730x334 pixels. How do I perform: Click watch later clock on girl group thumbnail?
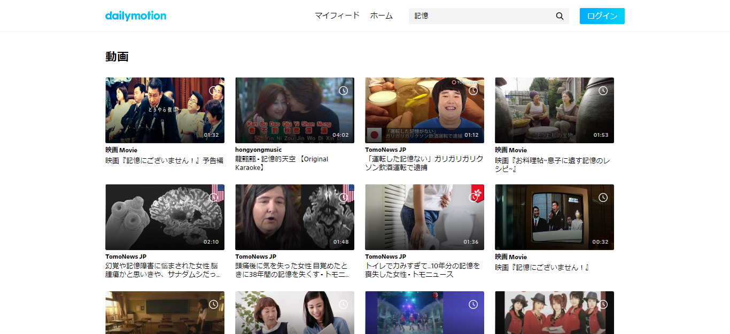coord(603,304)
